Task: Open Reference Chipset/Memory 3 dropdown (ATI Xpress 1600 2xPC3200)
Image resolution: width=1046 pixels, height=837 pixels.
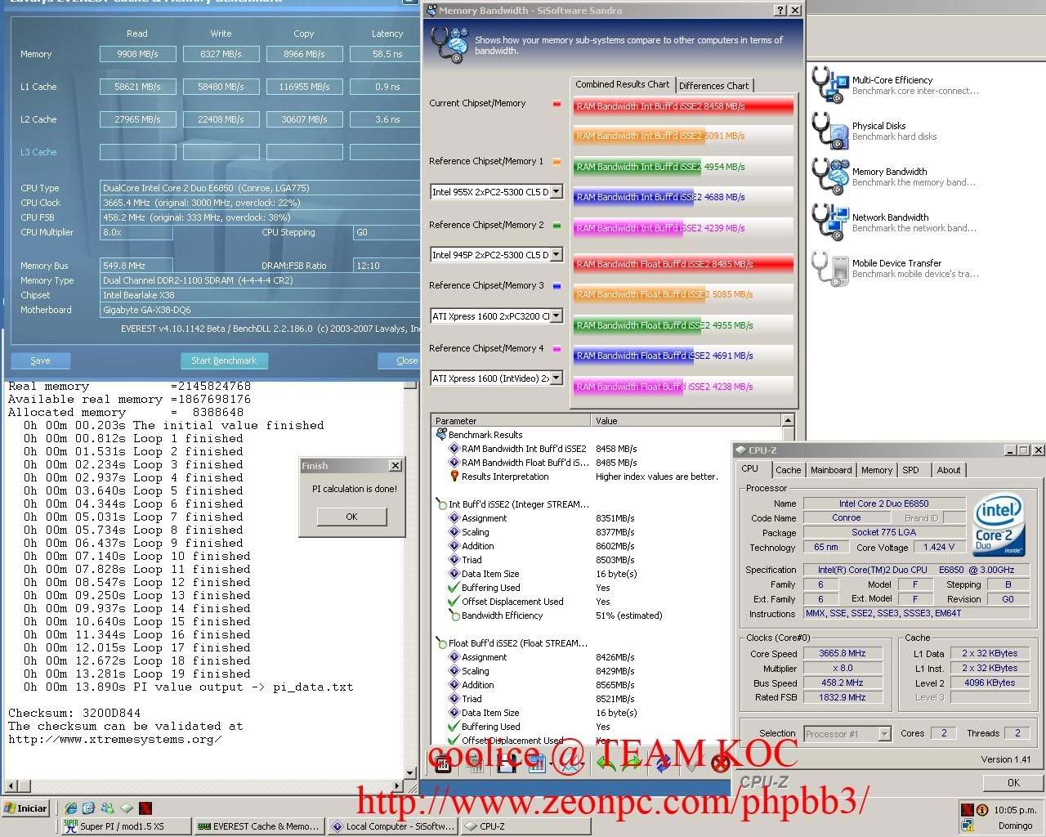Action: pos(556,316)
